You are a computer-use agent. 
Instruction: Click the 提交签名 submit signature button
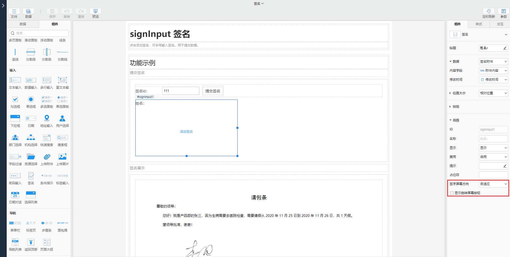[213, 91]
